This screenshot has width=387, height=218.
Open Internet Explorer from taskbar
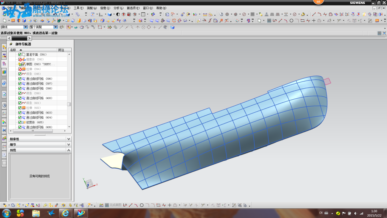[65, 213]
